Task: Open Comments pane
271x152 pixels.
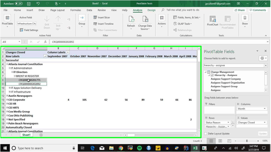Action: pos(258,10)
